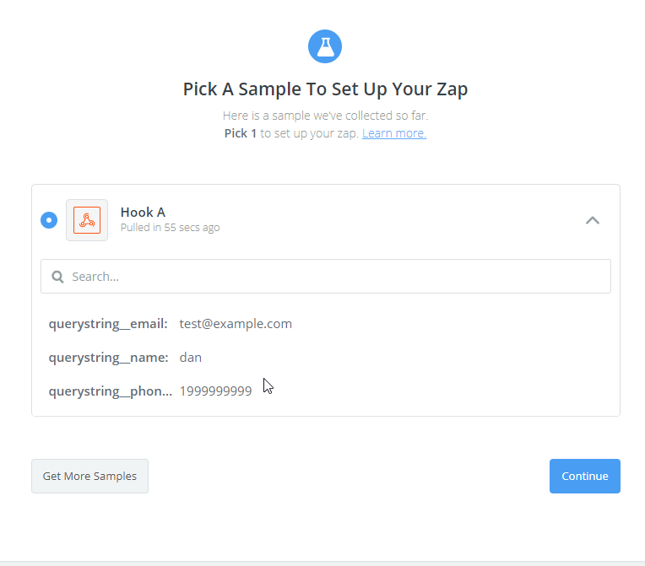Click the truncated querystring__phon... label
Viewport: 645px width, 566px height.
tap(110, 391)
